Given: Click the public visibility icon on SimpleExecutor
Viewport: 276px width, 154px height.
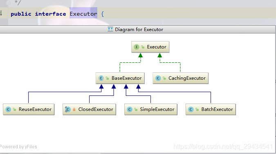Looking at the screenshot, I should pyautogui.click(x=136, y=109).
